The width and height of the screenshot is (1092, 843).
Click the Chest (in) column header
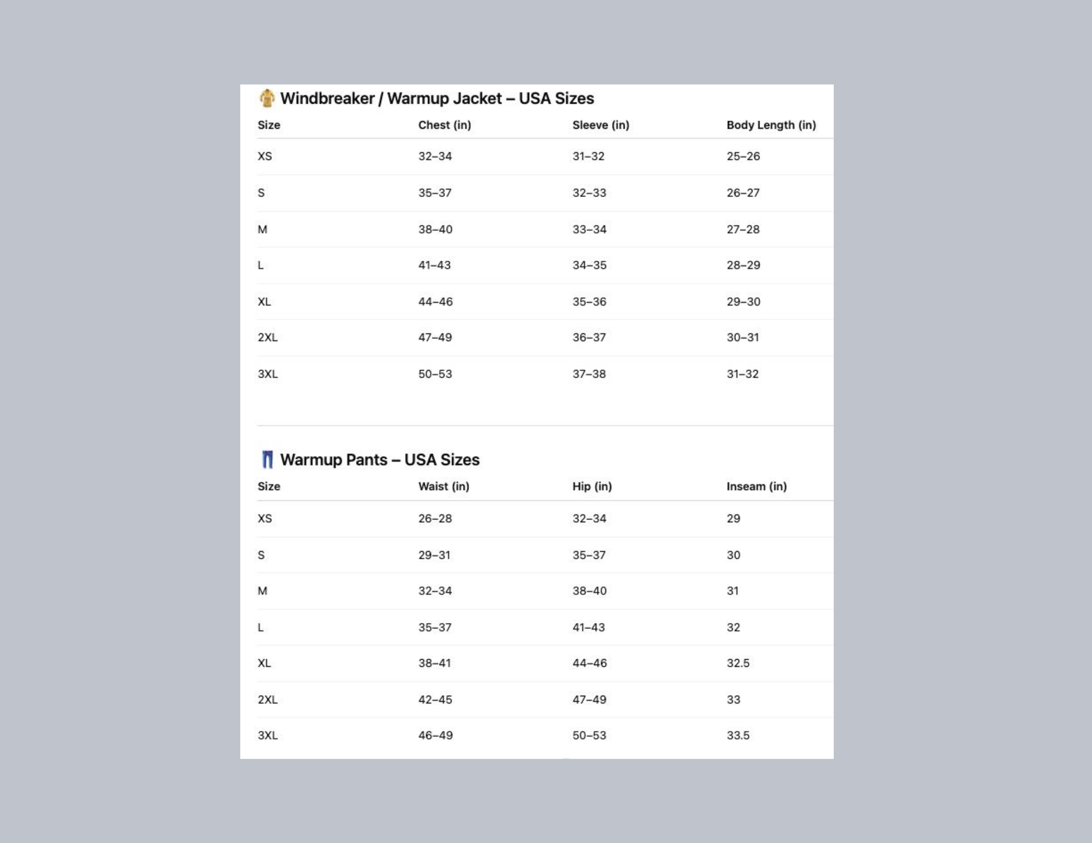[x=444, y=125]
